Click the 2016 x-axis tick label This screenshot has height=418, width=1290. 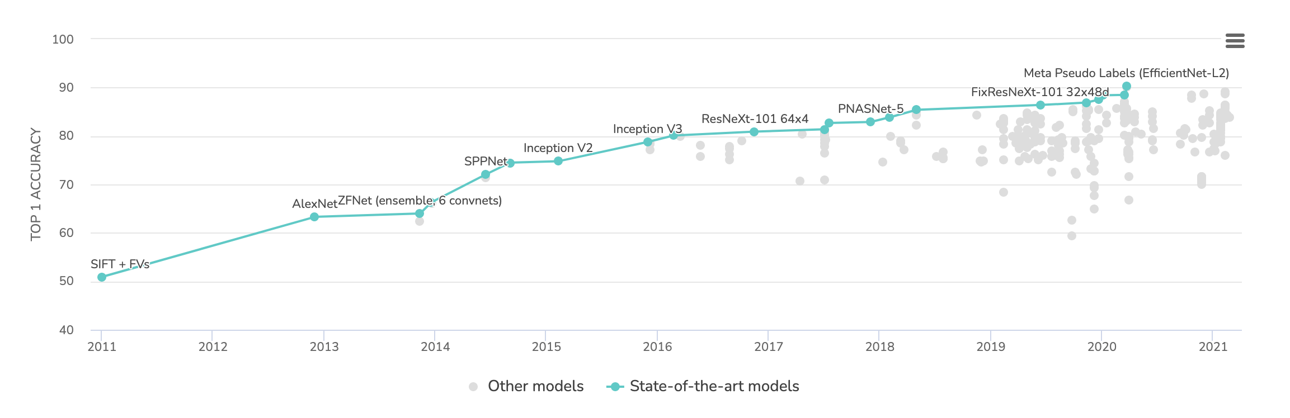tap(657, 346)
